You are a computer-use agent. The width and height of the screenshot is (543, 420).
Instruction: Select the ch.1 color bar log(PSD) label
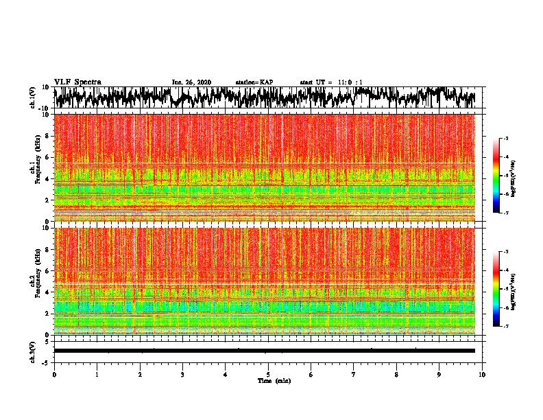coord(514,179)
